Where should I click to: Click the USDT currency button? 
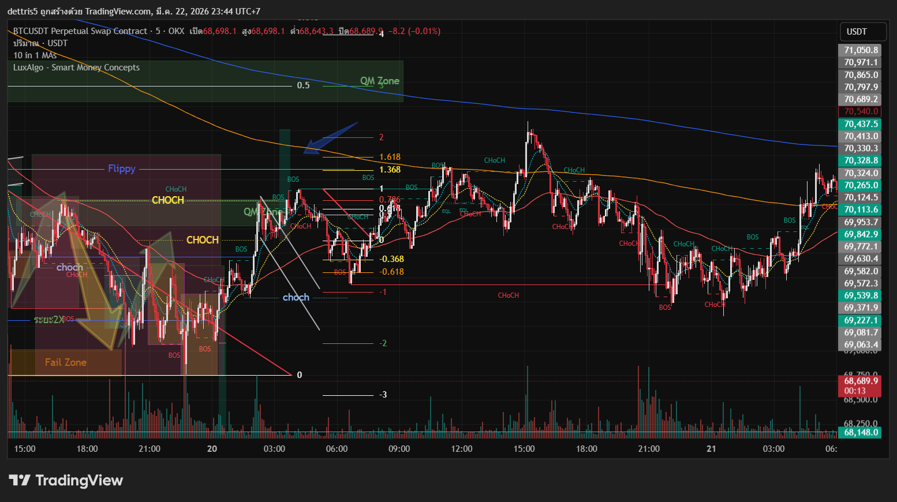pos(862,31)
